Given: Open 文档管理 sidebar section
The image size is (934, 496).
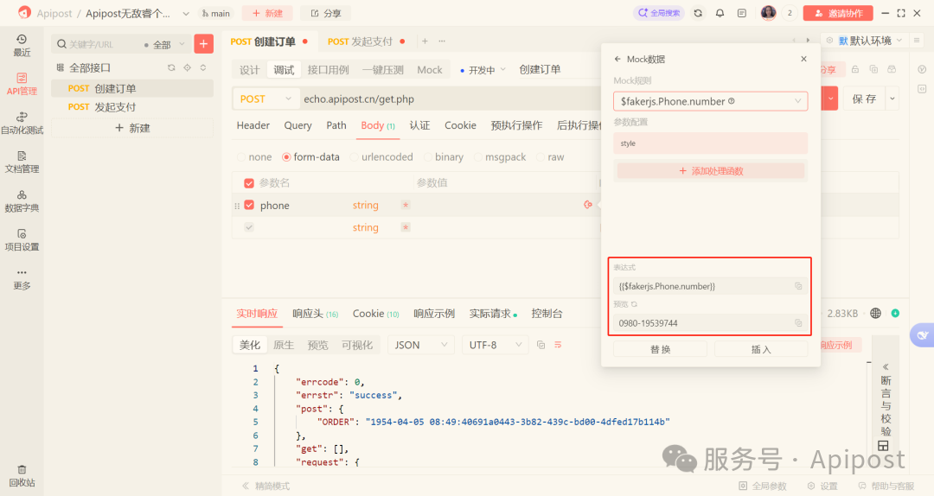Looking at the screenshot, I should pyautogui.click(x=22, y=162).
